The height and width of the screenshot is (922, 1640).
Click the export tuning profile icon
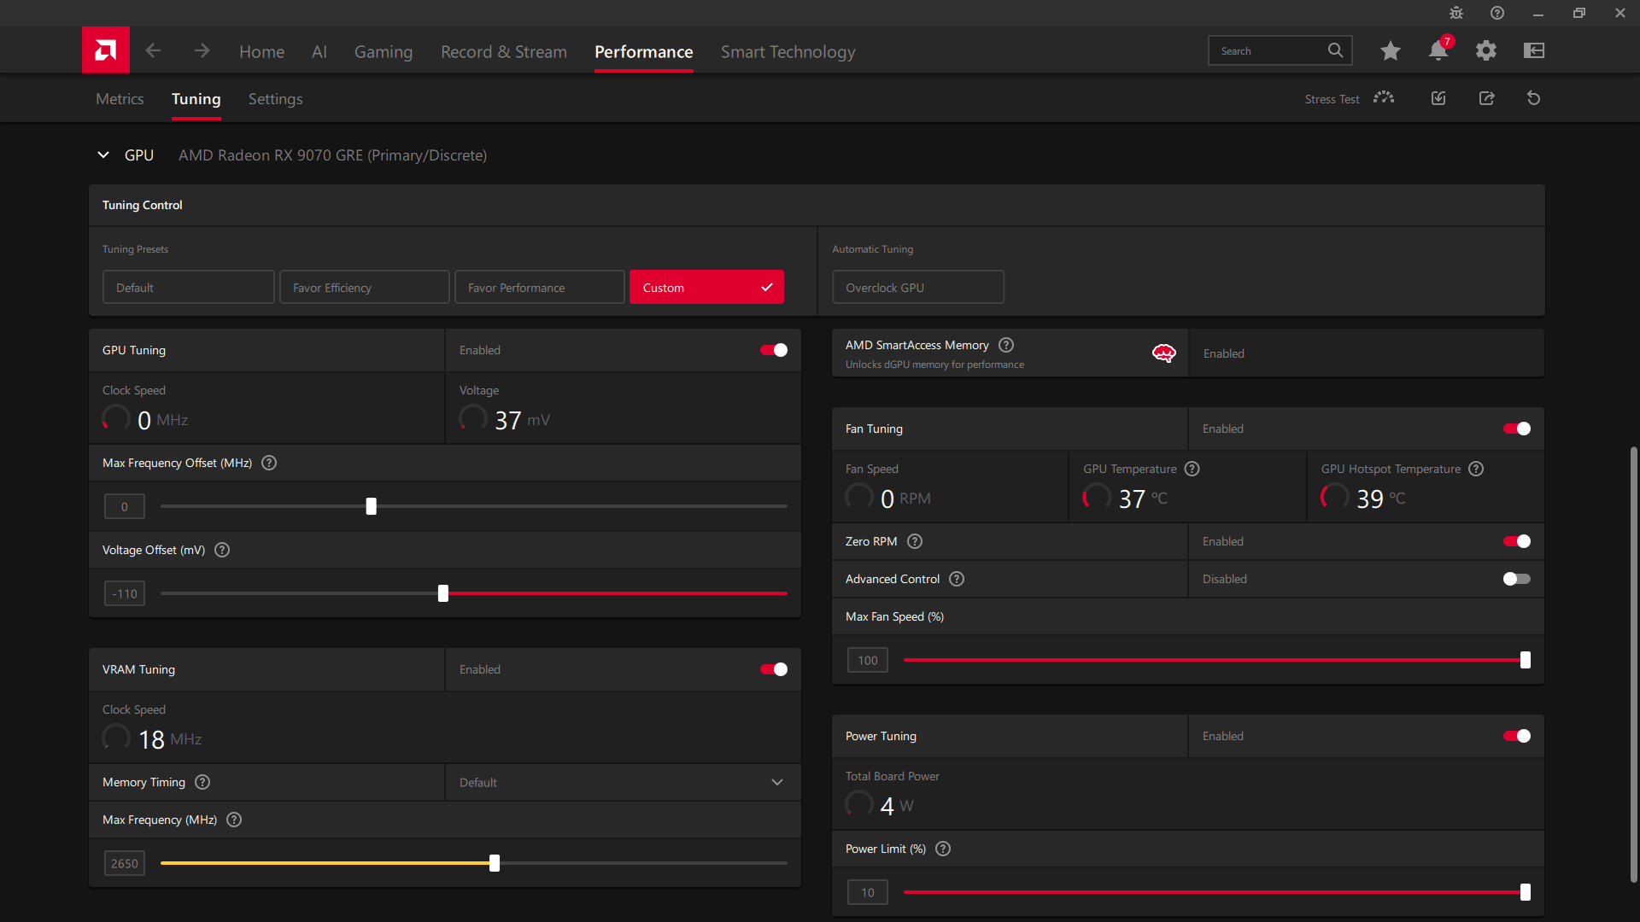pos(1487,98)
